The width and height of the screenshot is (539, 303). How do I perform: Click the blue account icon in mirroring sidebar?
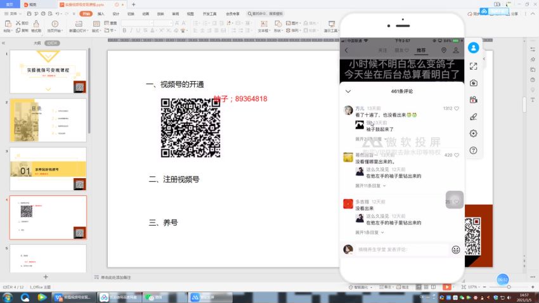(473, 48)
